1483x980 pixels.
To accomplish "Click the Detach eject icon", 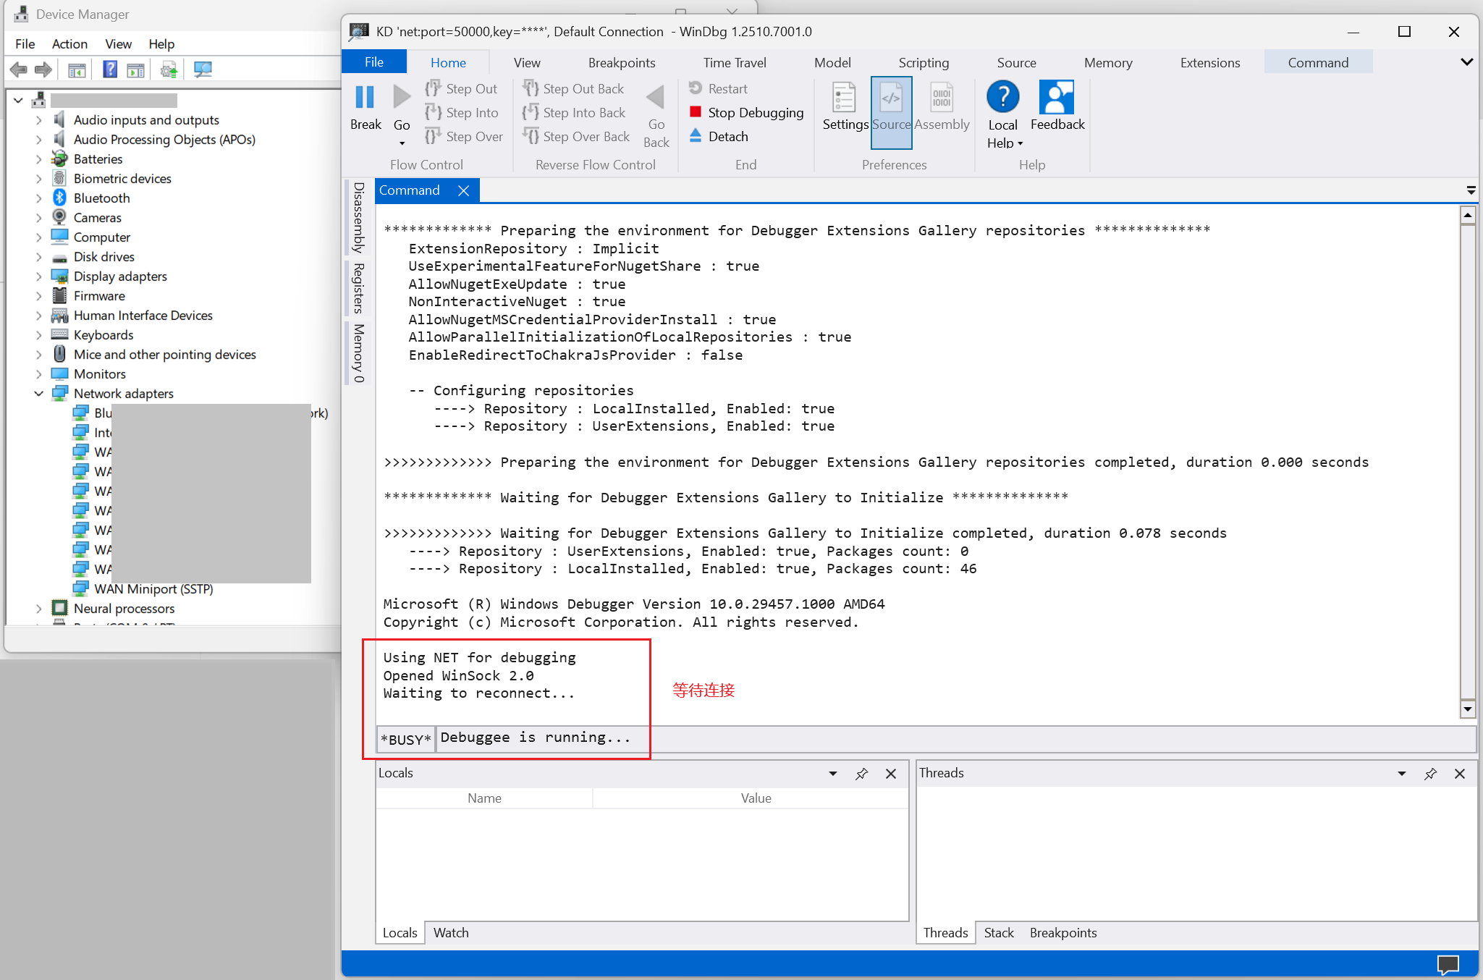I will tap(696, 136).
